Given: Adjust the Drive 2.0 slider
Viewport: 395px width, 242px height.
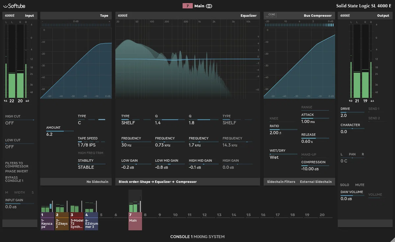Looking at the screenshot, I should (x=352, y=112).
